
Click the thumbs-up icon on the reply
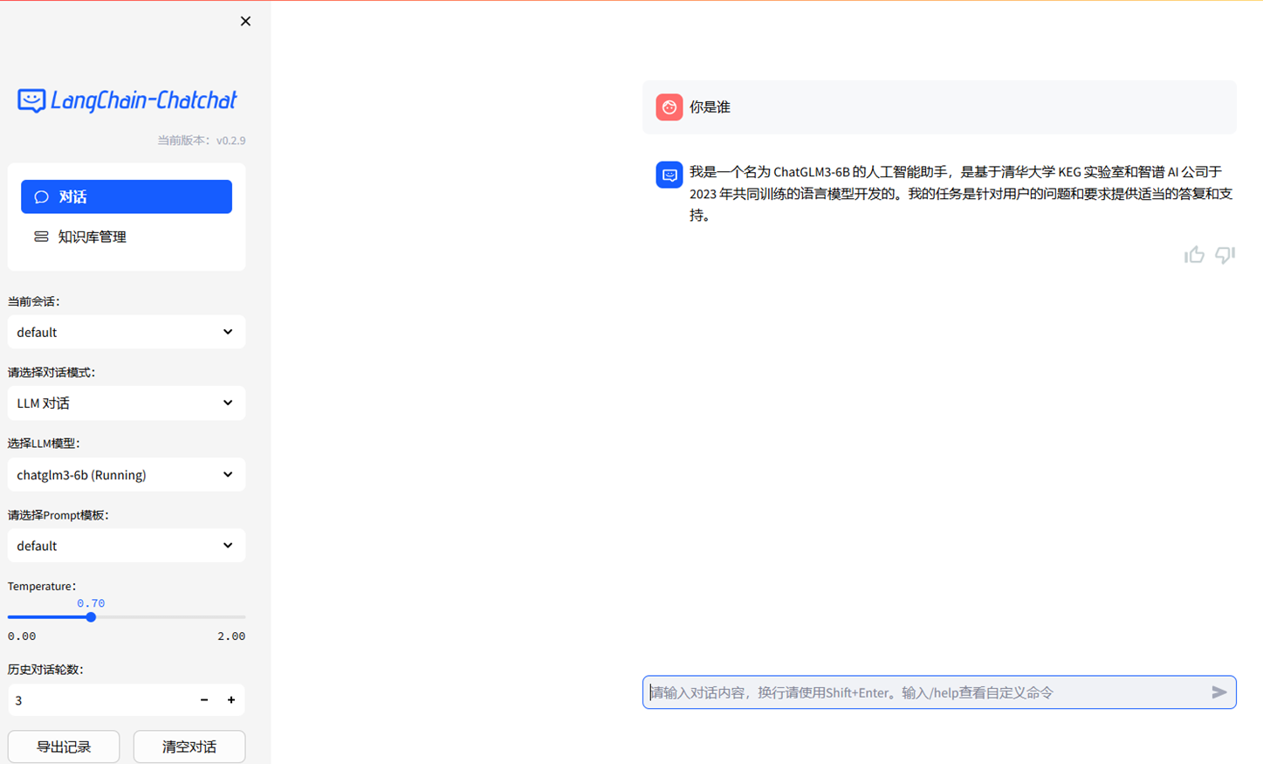pos(1194,254)
